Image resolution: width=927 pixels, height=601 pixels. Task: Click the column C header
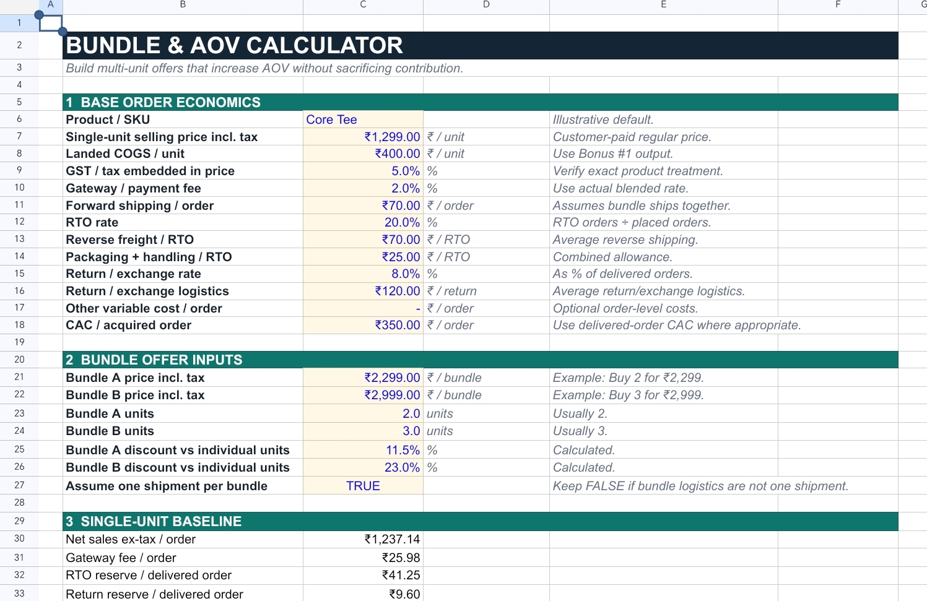[363, 5]
